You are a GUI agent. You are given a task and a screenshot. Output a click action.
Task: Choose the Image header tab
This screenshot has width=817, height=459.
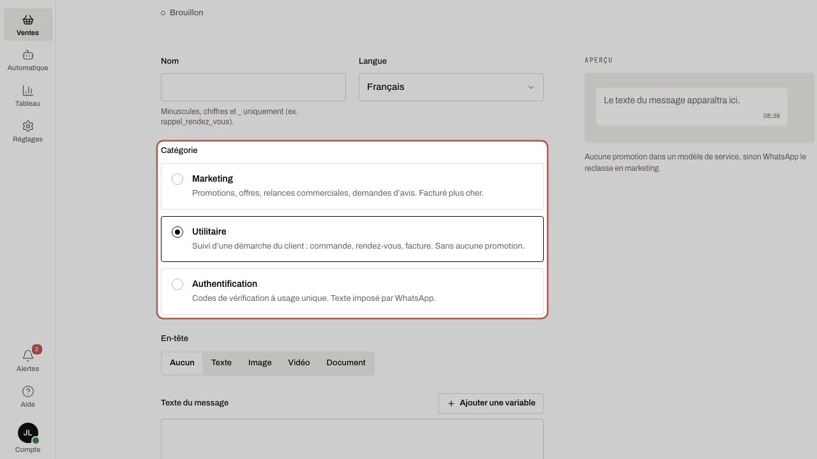tap(260, 363)
